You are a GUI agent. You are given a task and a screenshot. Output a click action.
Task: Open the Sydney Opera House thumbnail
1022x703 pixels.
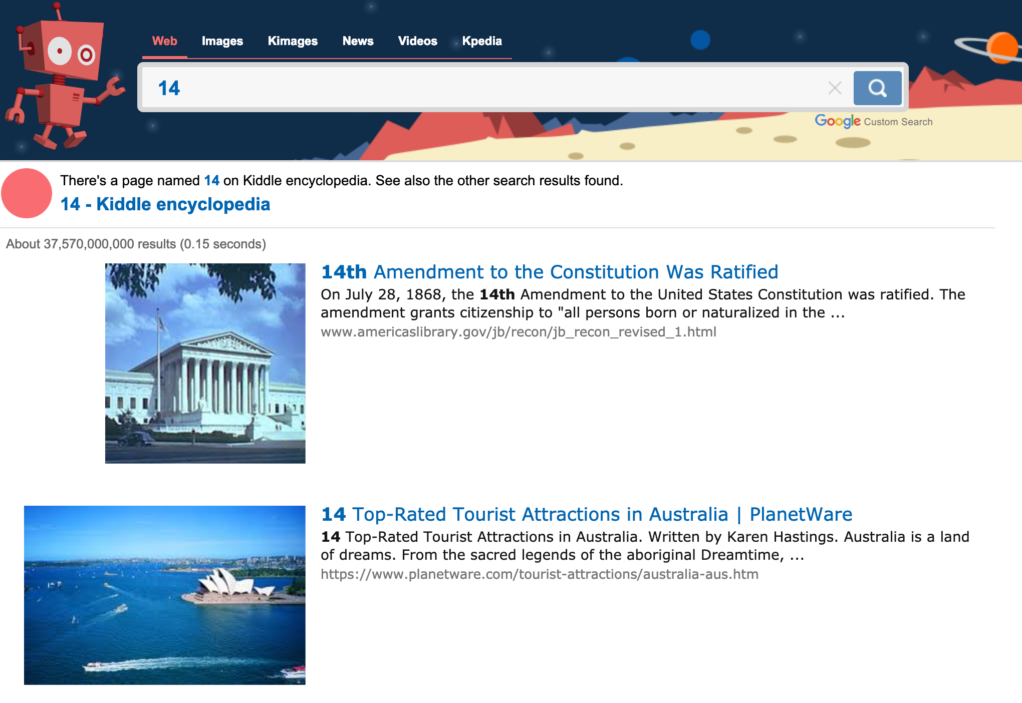coord(164,595)
